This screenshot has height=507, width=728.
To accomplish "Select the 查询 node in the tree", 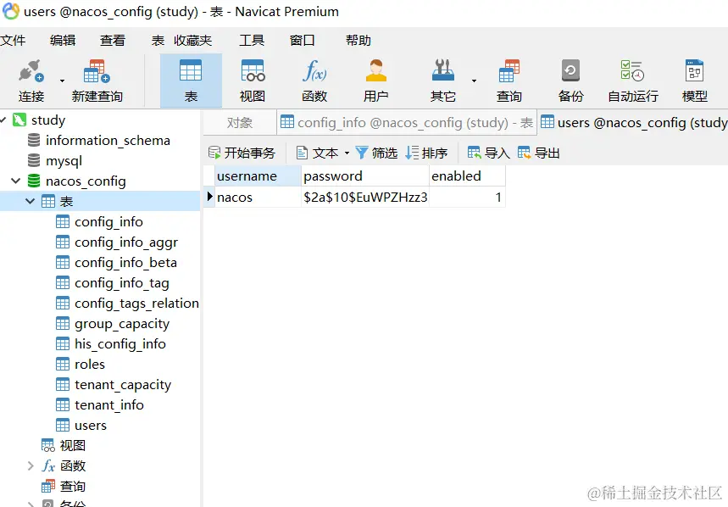I will [x=72, y=486].
